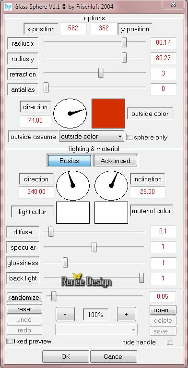The image size is (188, 368).
Task: Zoom in with the plus button
Action: click(127, 314)
